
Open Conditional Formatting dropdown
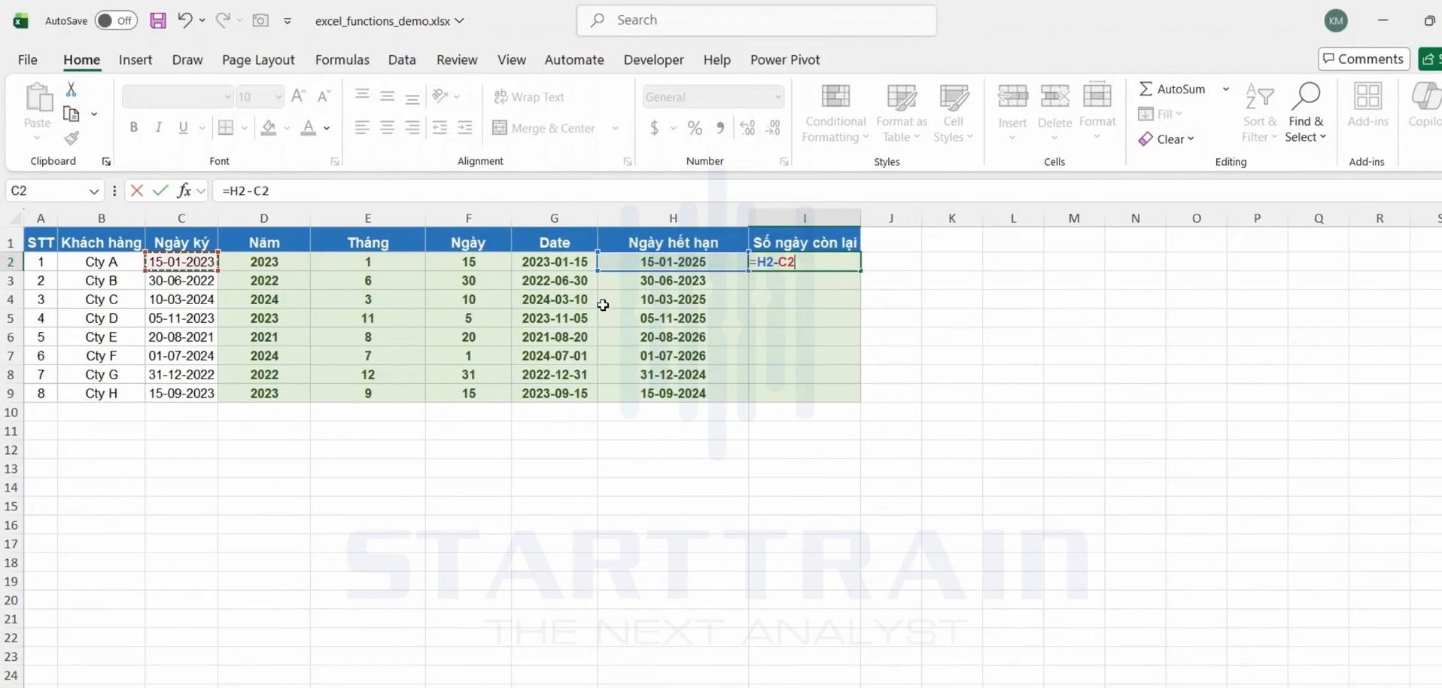pyautogui.click(x=835, y=113)
